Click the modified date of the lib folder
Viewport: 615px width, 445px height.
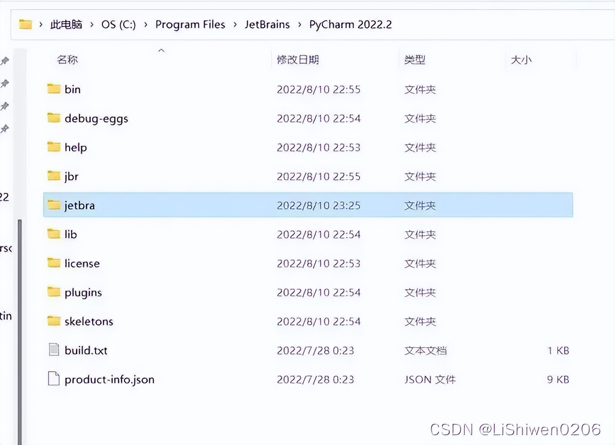[x=319, y=234]
